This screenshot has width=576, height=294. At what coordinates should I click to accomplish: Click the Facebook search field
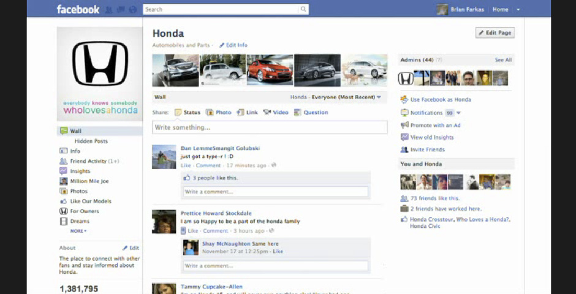221,10
